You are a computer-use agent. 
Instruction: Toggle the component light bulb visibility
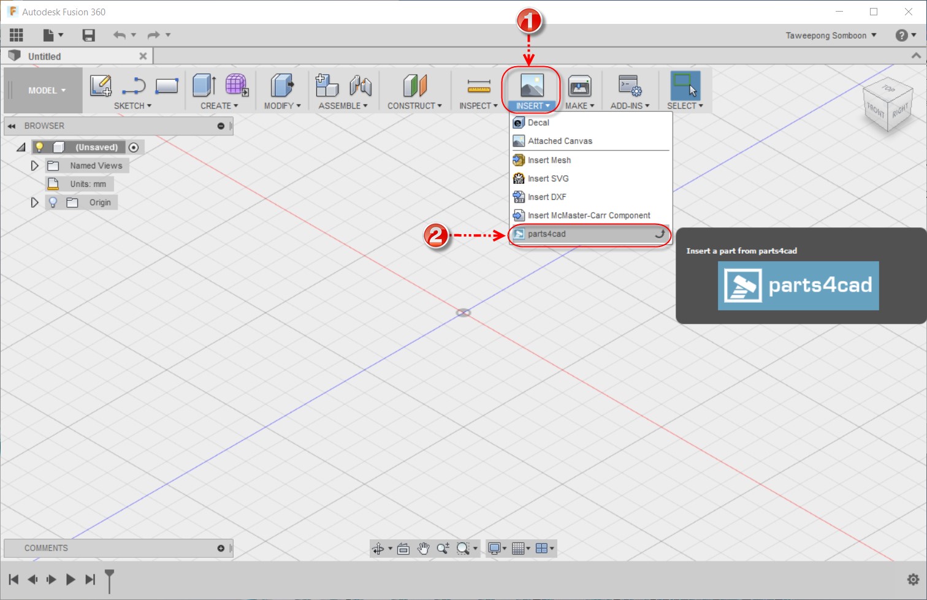(x=40, y=147)
